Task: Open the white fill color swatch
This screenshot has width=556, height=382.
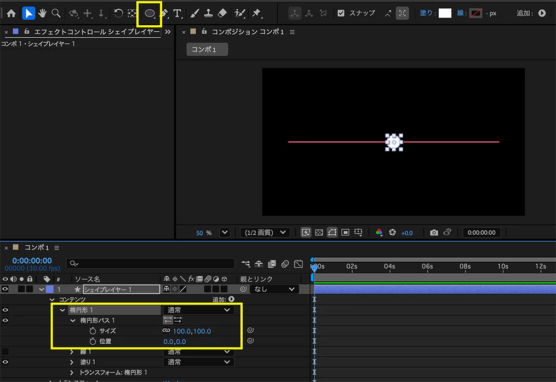Action: (x=445, y=14)
